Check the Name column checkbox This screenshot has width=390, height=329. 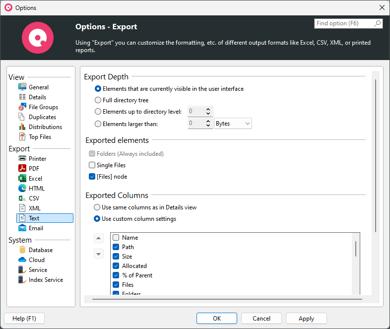tap(116, 238)
